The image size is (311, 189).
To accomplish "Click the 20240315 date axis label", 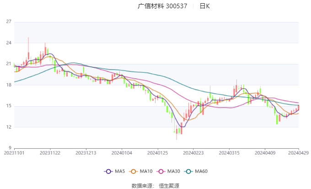I will (x=229, y=153).
